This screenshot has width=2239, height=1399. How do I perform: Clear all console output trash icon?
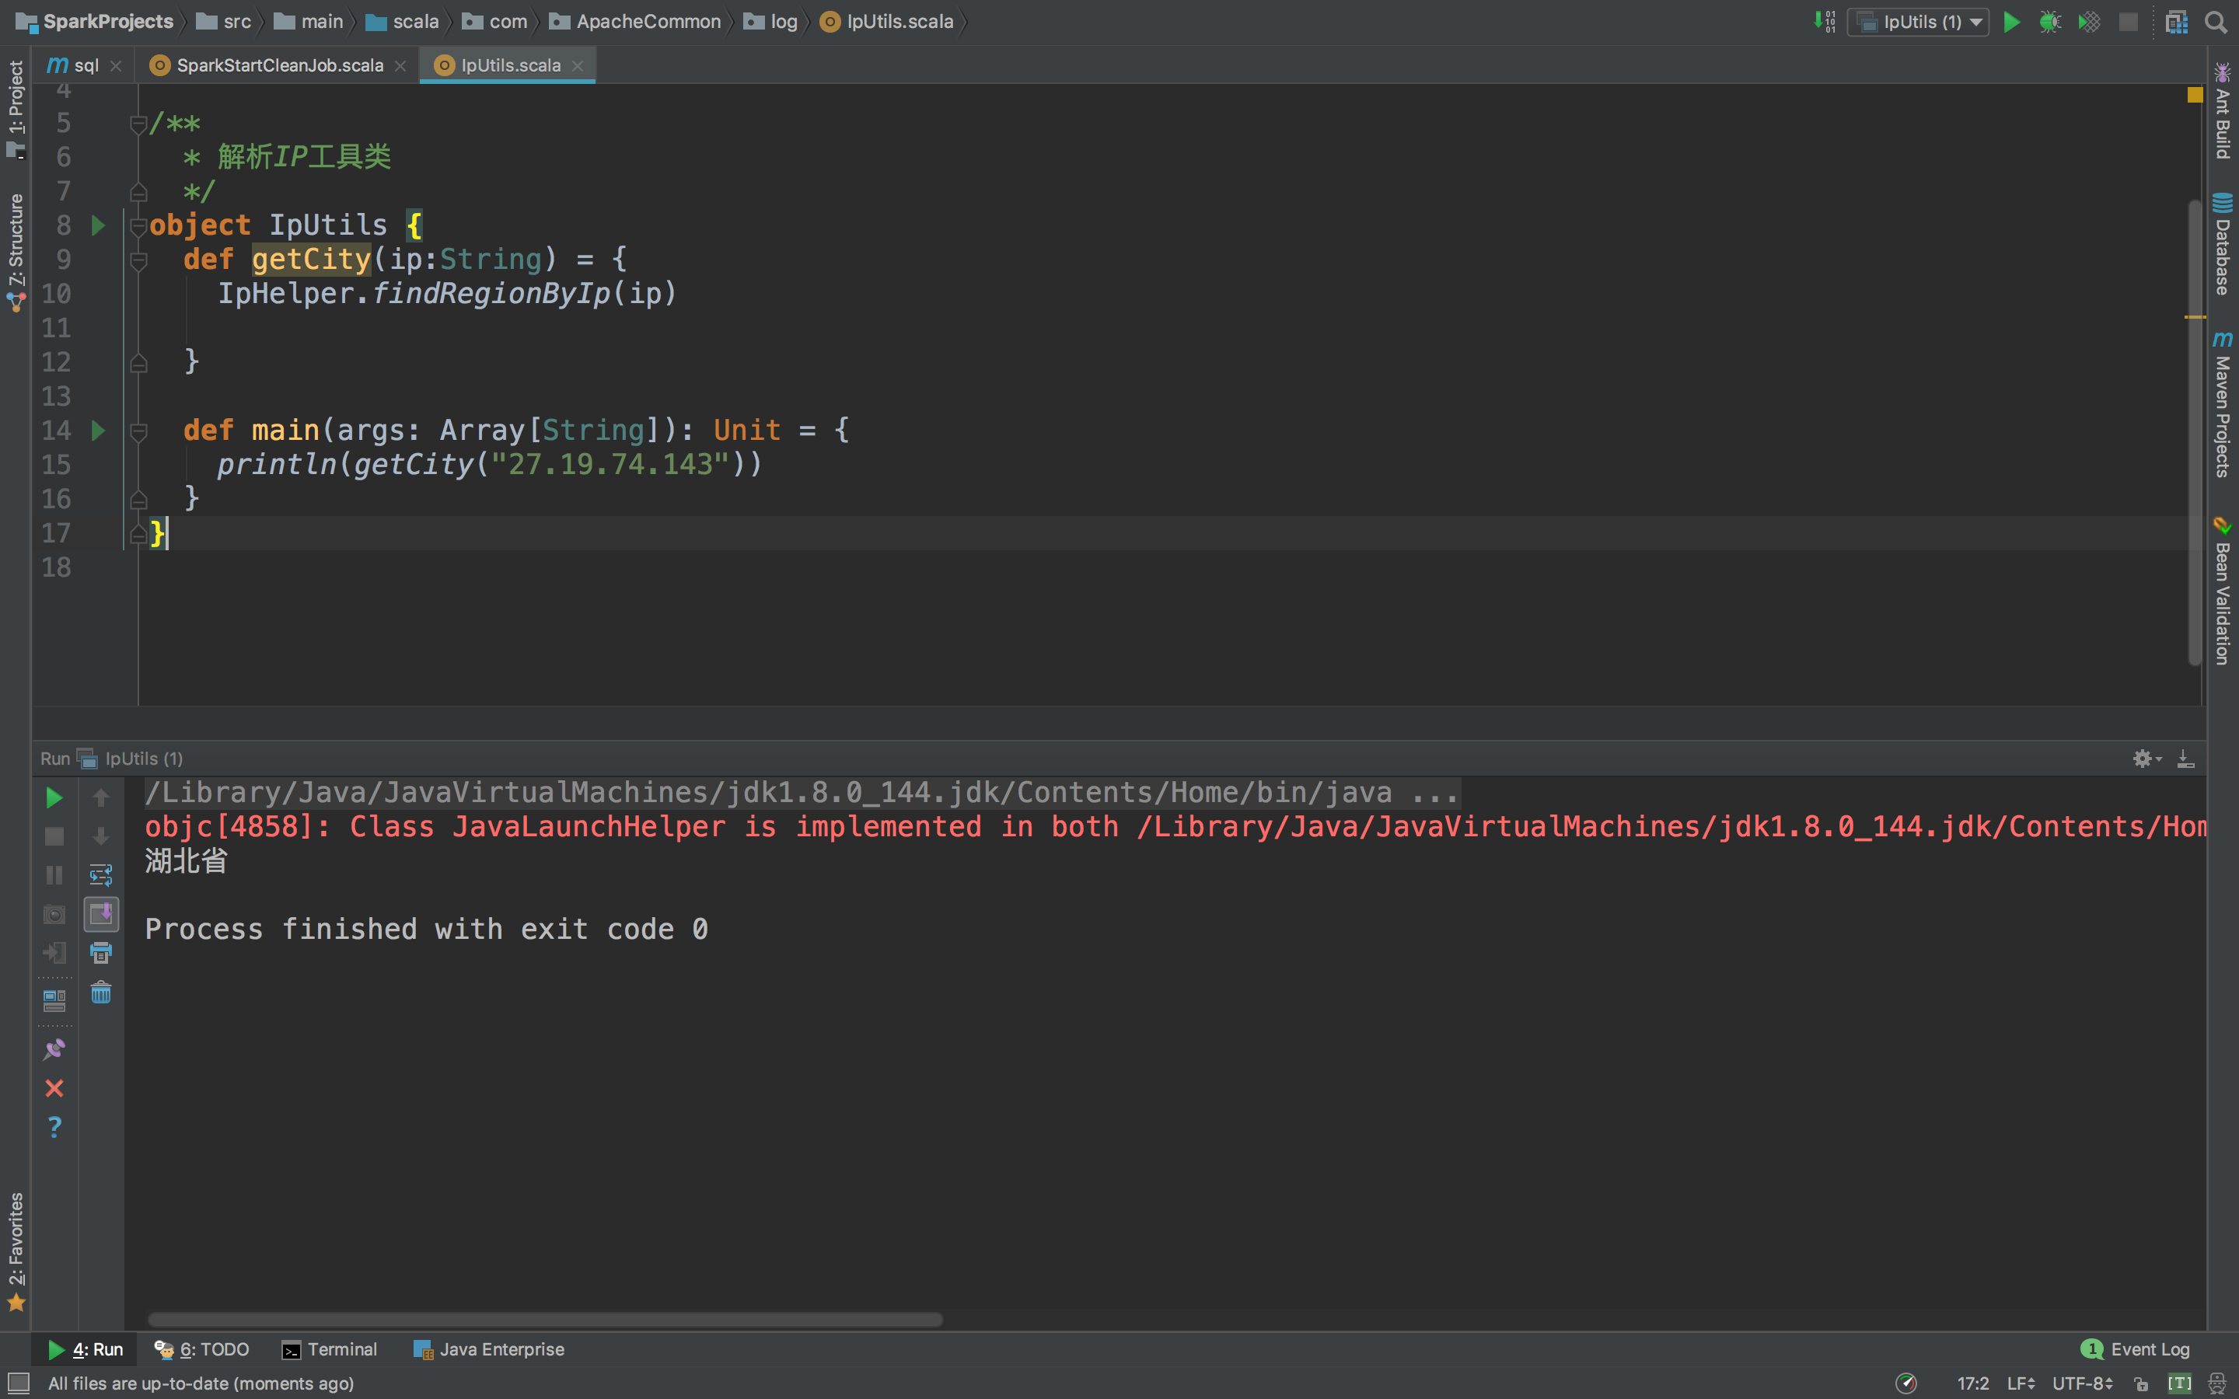(x=101, y=994)
